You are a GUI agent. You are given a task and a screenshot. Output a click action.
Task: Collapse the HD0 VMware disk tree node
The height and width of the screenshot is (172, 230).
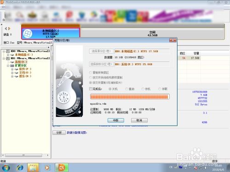pyautogui.click(x=4, y=51)
